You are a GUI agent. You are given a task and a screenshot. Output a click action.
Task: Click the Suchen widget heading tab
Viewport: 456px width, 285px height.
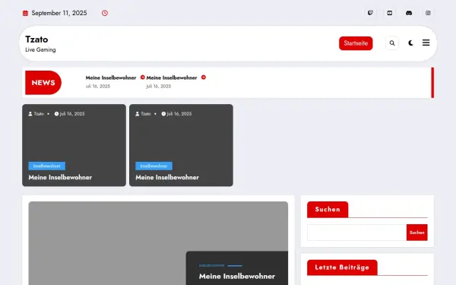pyautogui.click(x=328, y=210)
